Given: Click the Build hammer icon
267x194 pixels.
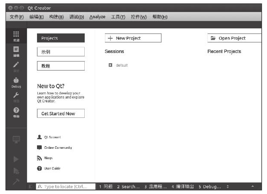Looking at the screenshot, I should click(16, 182).
